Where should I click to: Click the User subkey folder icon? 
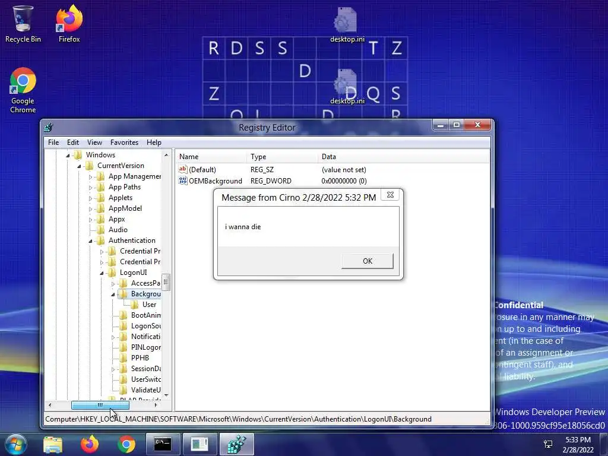135,305
